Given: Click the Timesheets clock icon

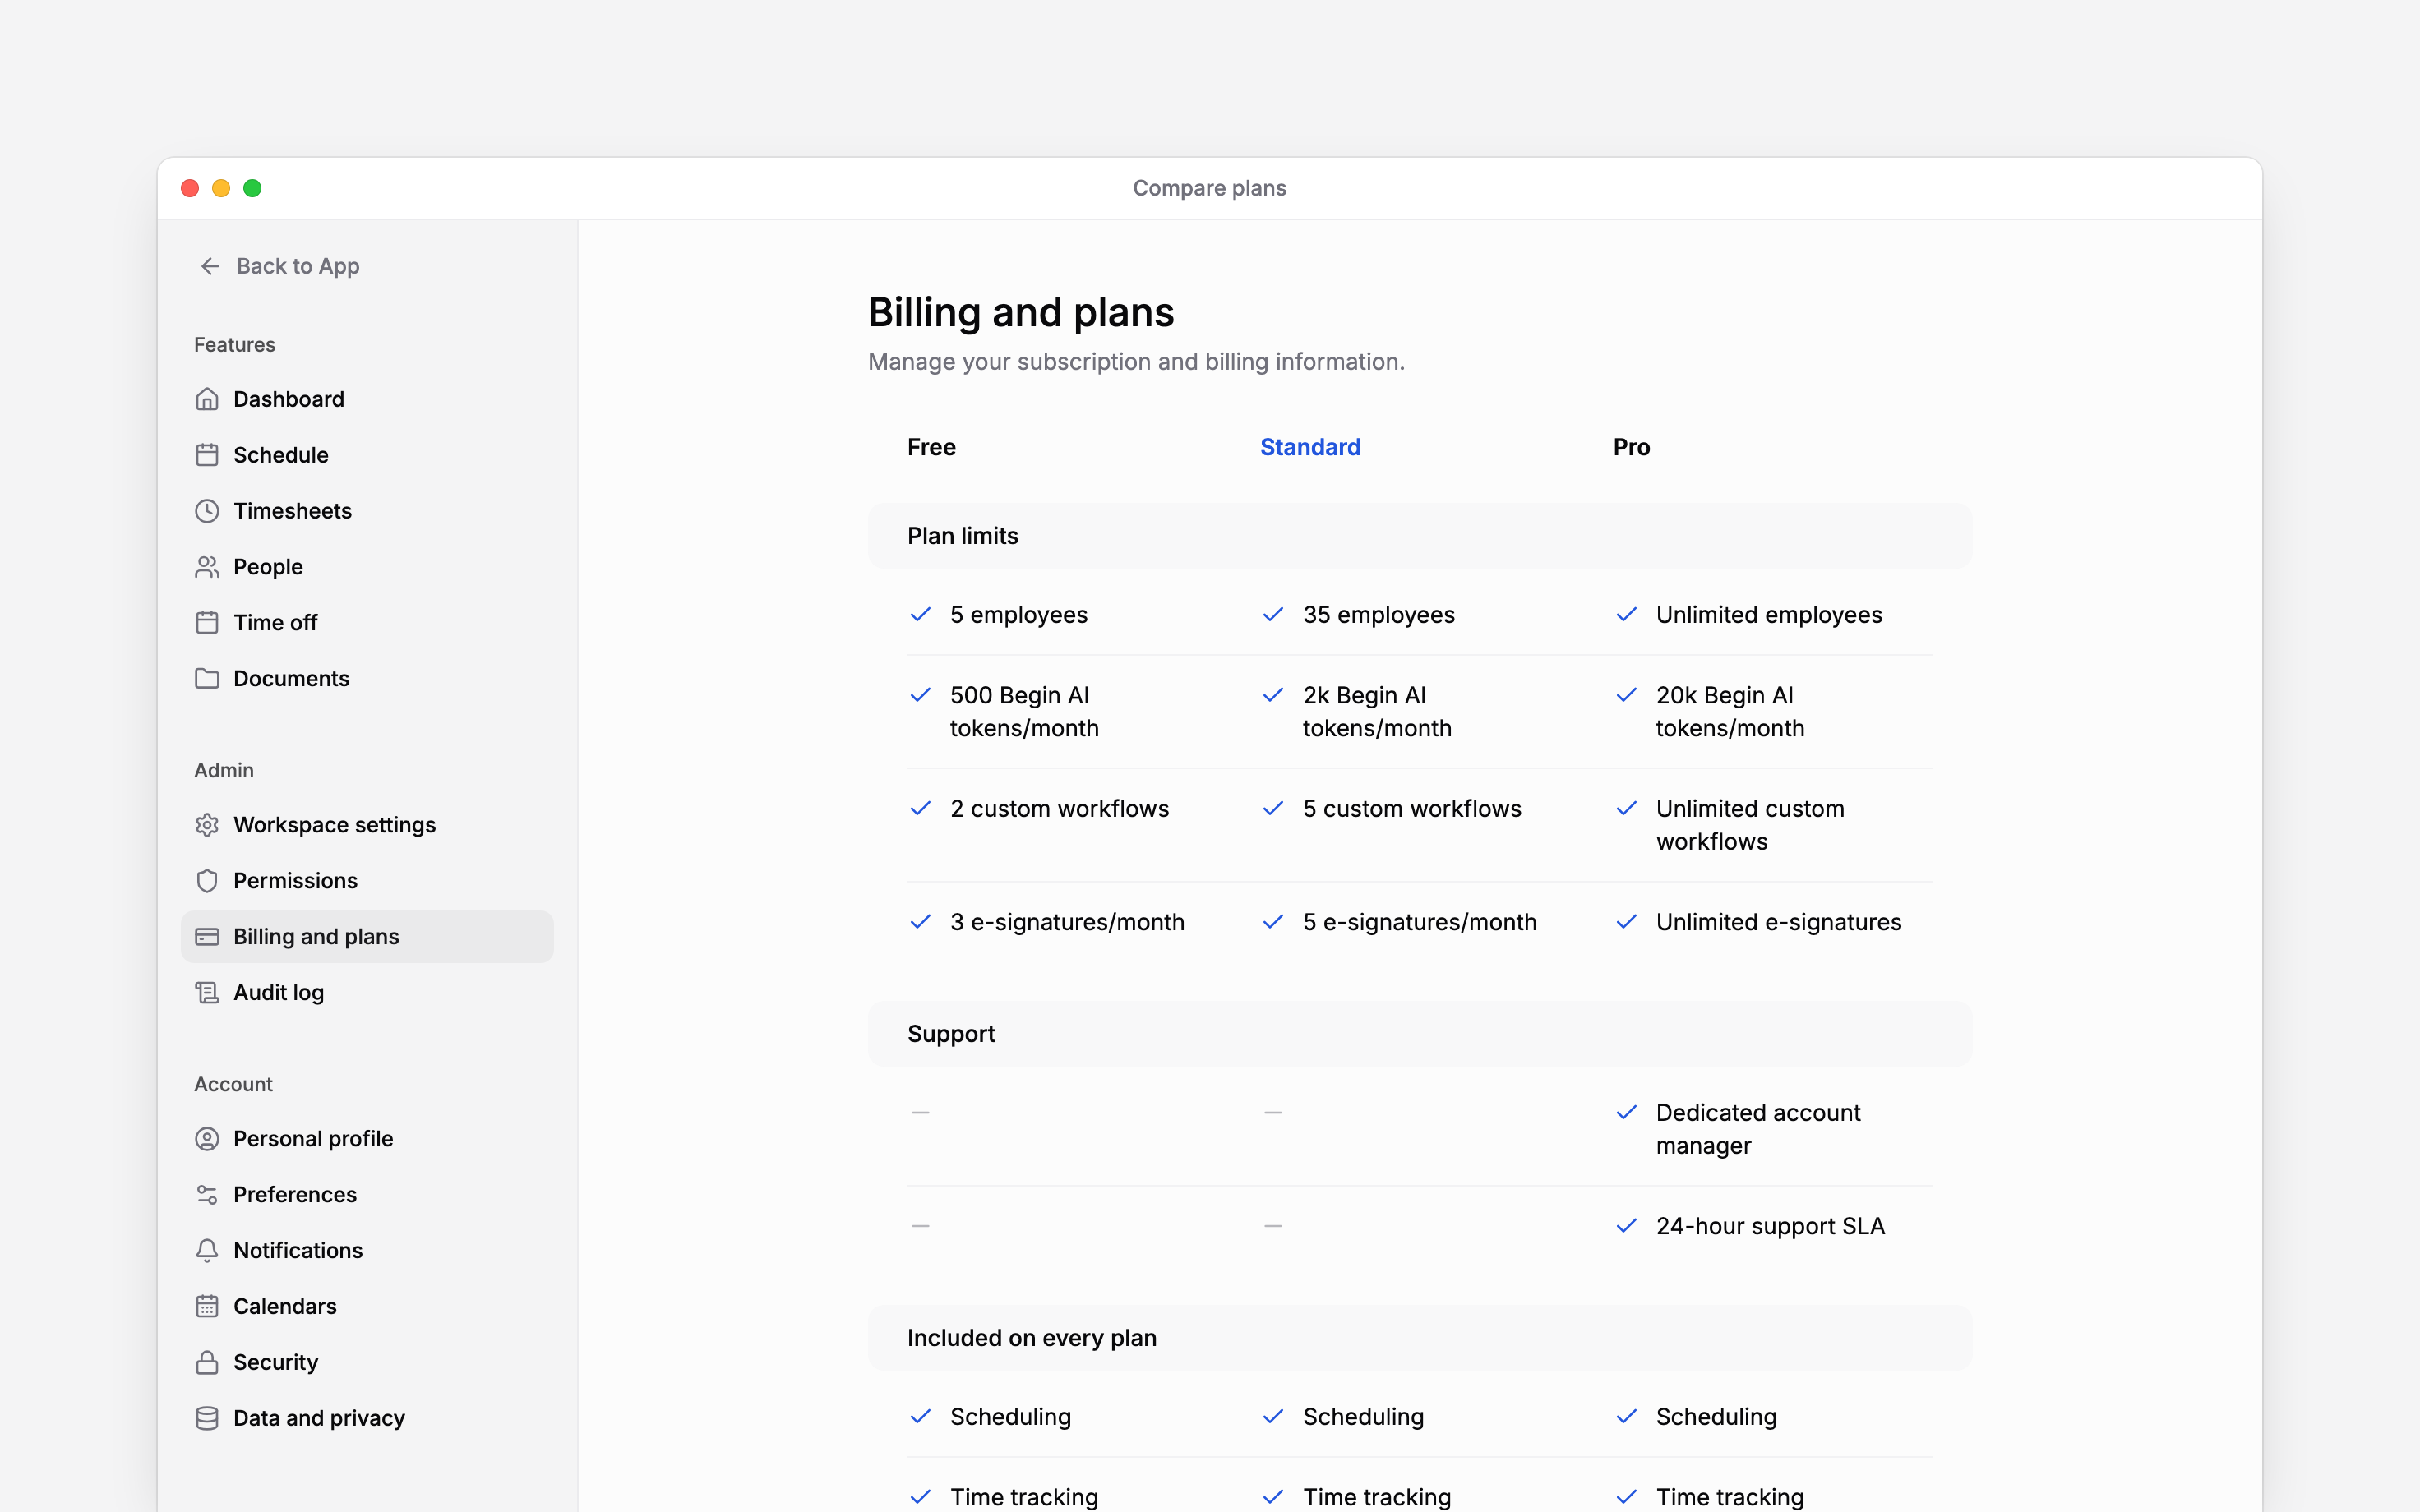Looking at the screenshot, I should click(207, 511).
